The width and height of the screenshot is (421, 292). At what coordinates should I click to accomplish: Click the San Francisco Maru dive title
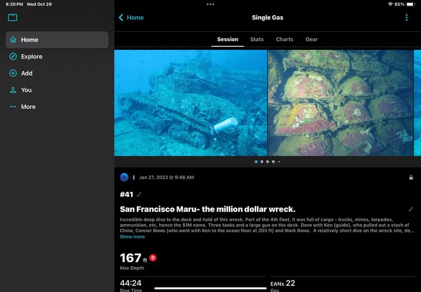[207, 209]
